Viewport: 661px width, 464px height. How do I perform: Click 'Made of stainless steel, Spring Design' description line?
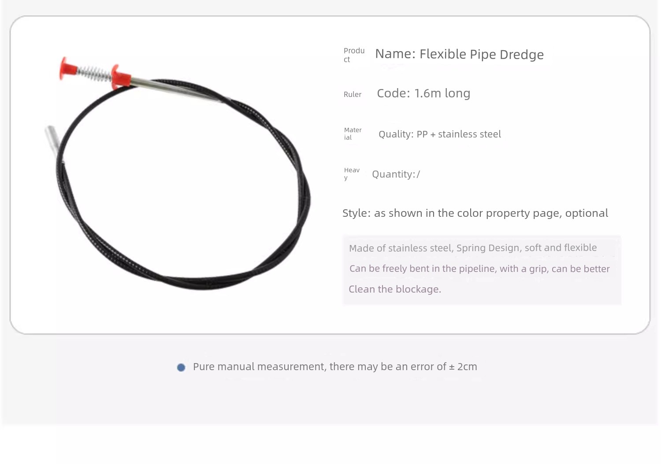(x=473, y=248)
